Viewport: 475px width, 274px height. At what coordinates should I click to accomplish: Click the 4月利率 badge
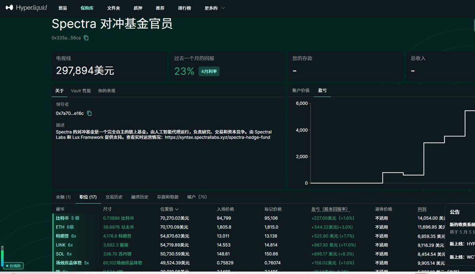[x=209, y=72]
